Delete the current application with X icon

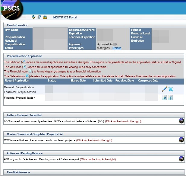point(171,89)
